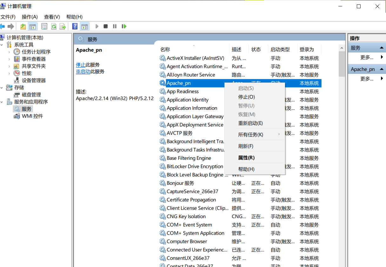
Task: Click the 计算机管理(本地) root icon
Action: 3,37
